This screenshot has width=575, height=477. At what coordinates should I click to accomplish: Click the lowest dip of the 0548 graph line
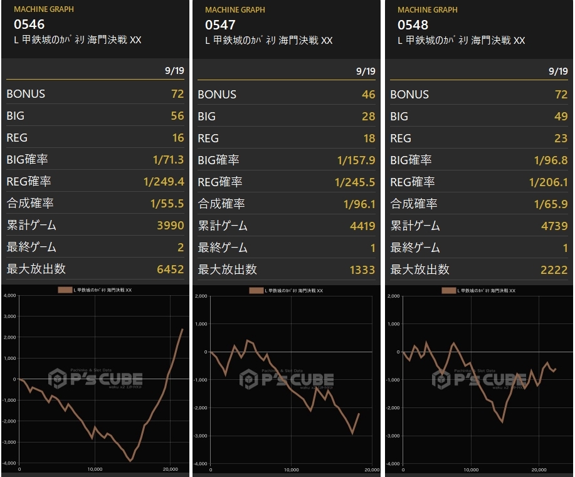(x=502, y=422)
